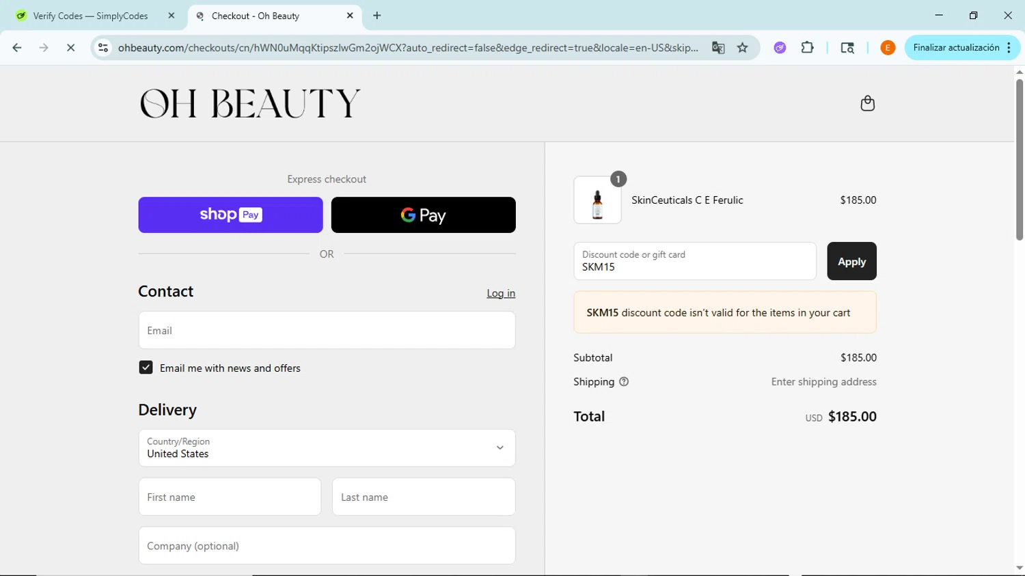Focus the Email input field
This screenshot has width=1025, height=576.
point(327,330)
